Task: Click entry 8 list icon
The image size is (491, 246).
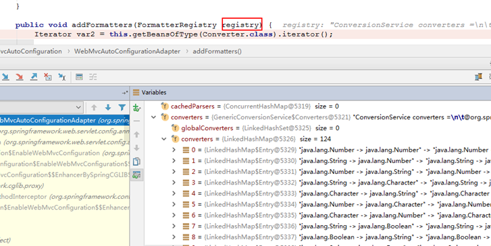Action: point(186,237)
